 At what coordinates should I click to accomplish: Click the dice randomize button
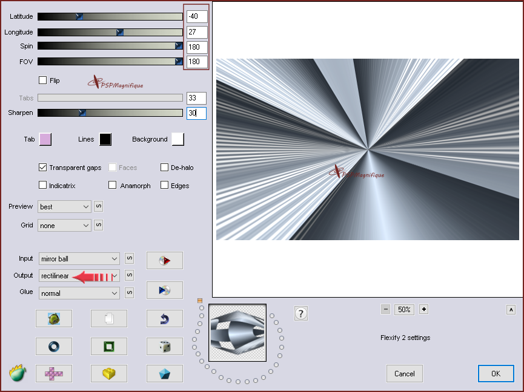pos(164,346)
